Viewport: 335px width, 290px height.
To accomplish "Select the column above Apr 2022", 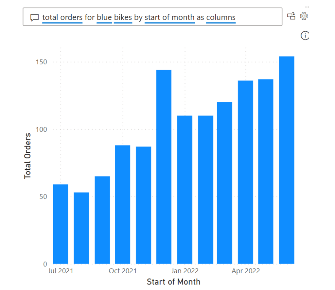I will [245, 170].
